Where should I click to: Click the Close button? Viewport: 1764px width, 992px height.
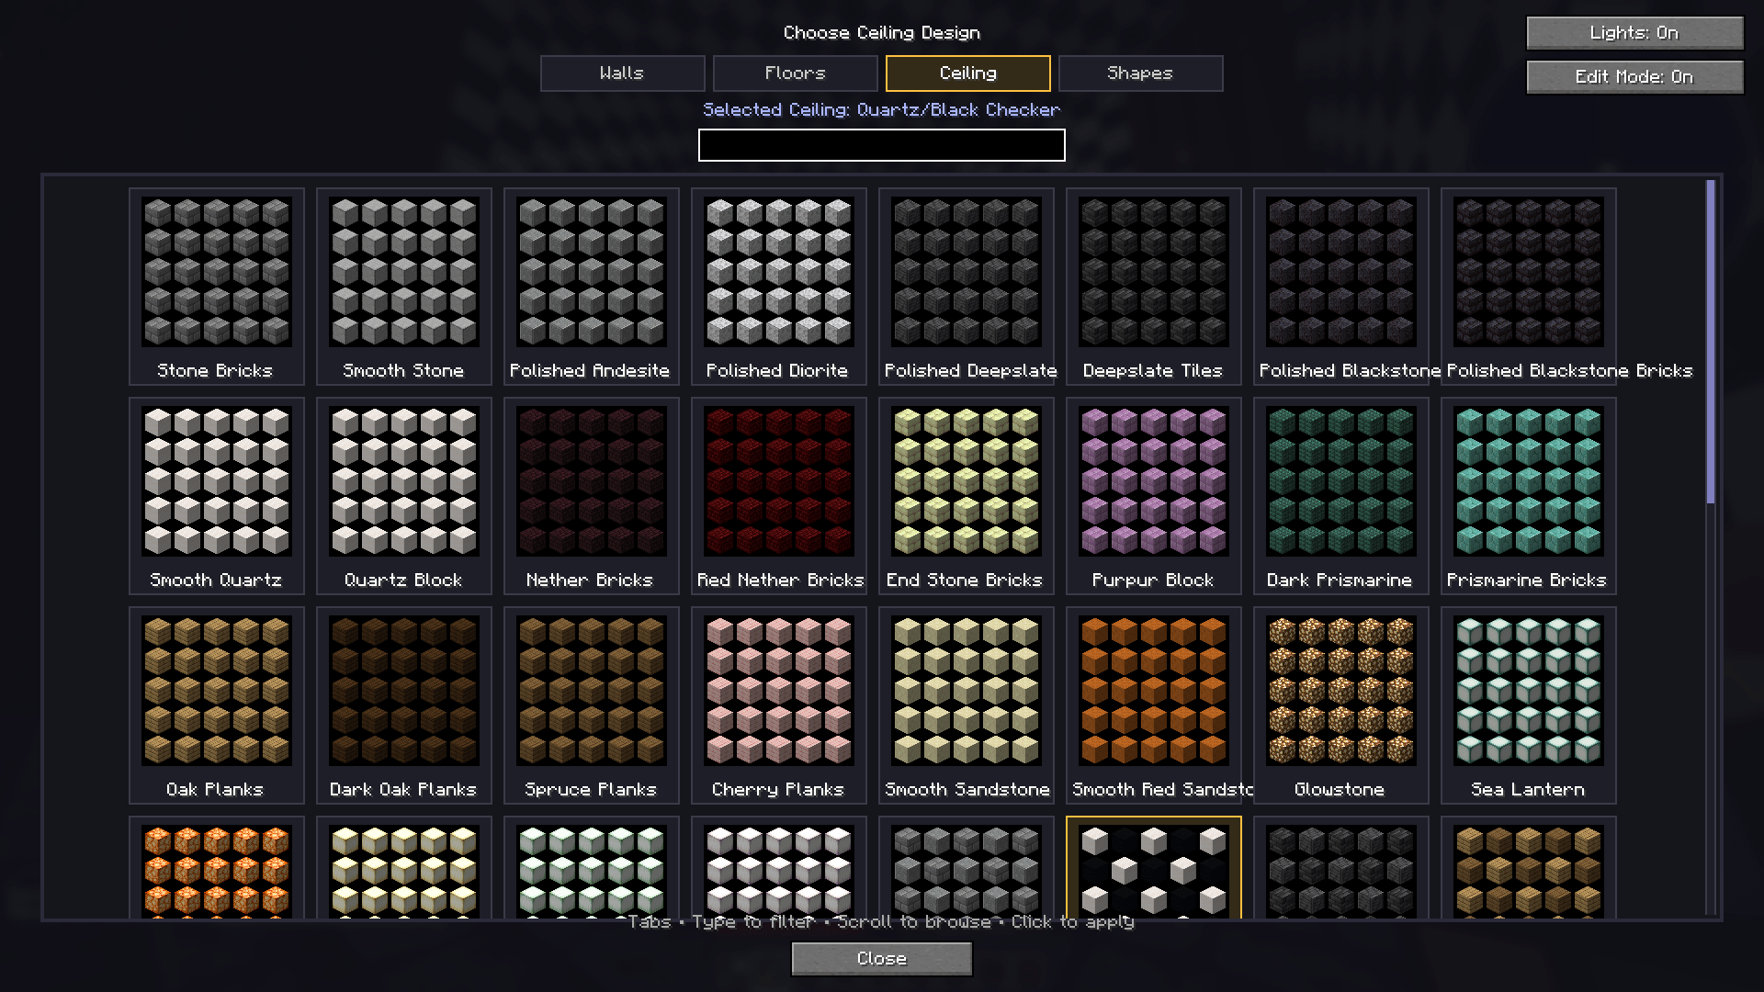click(x=882, y=959)
